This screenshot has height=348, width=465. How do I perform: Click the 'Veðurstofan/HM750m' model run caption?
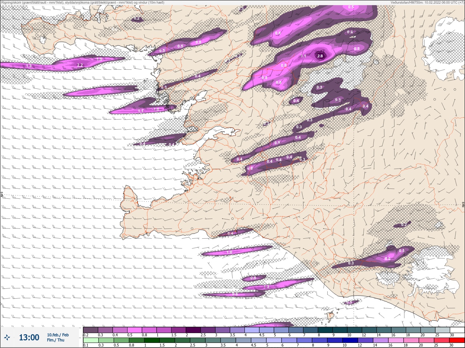coord(427,3)
